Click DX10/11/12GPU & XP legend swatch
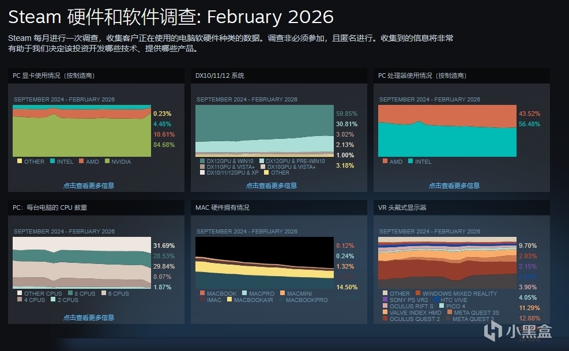 point(202,172)
